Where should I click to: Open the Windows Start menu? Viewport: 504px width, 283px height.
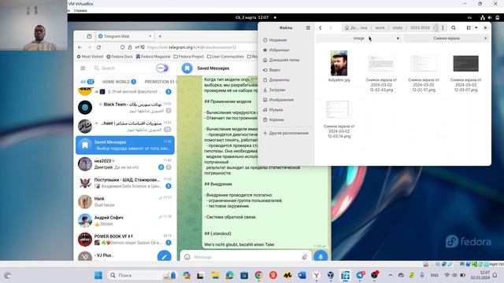click(98, 275)
